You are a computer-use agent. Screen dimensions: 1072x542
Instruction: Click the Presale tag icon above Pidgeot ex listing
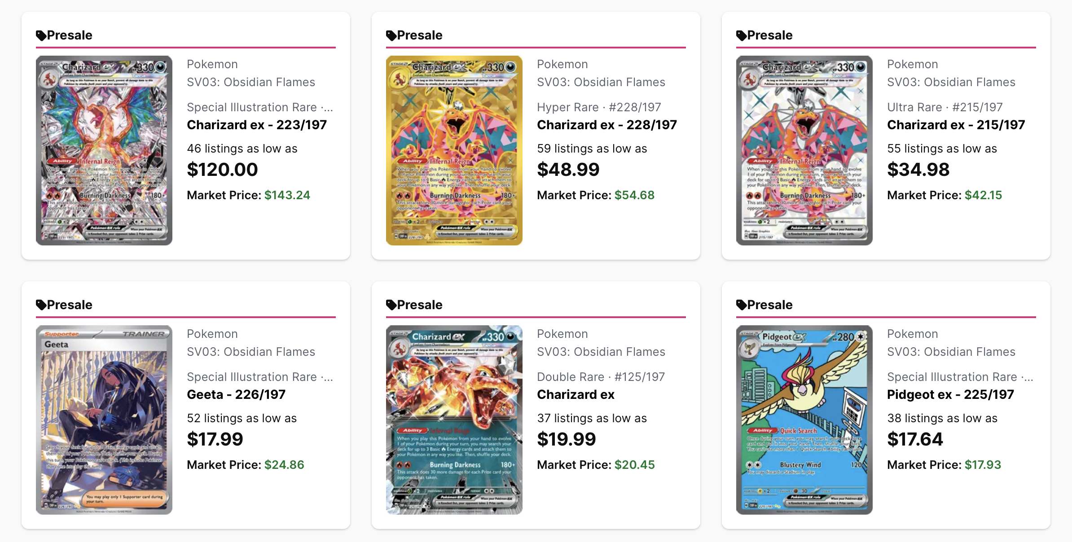[x=742, y=305]
